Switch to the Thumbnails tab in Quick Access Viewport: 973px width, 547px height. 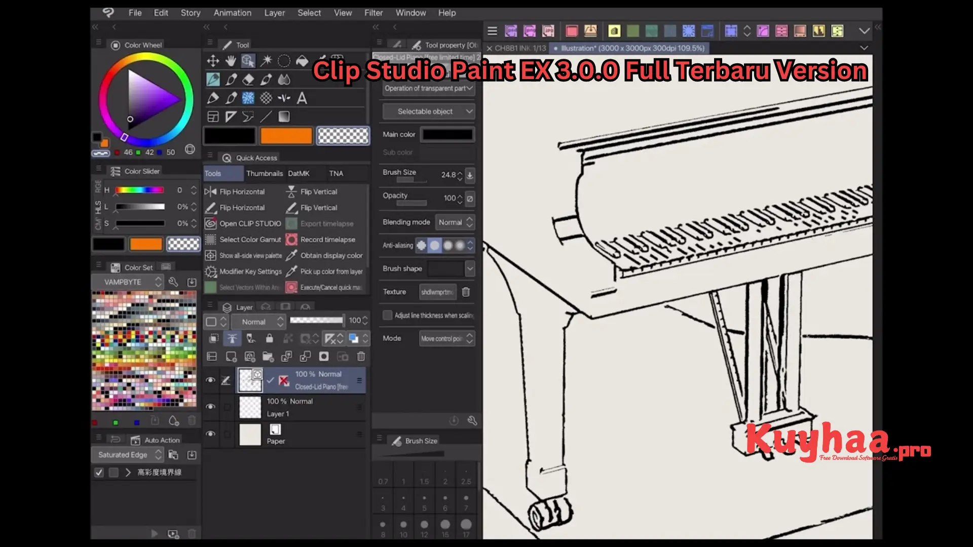click(x=265, y=173)
